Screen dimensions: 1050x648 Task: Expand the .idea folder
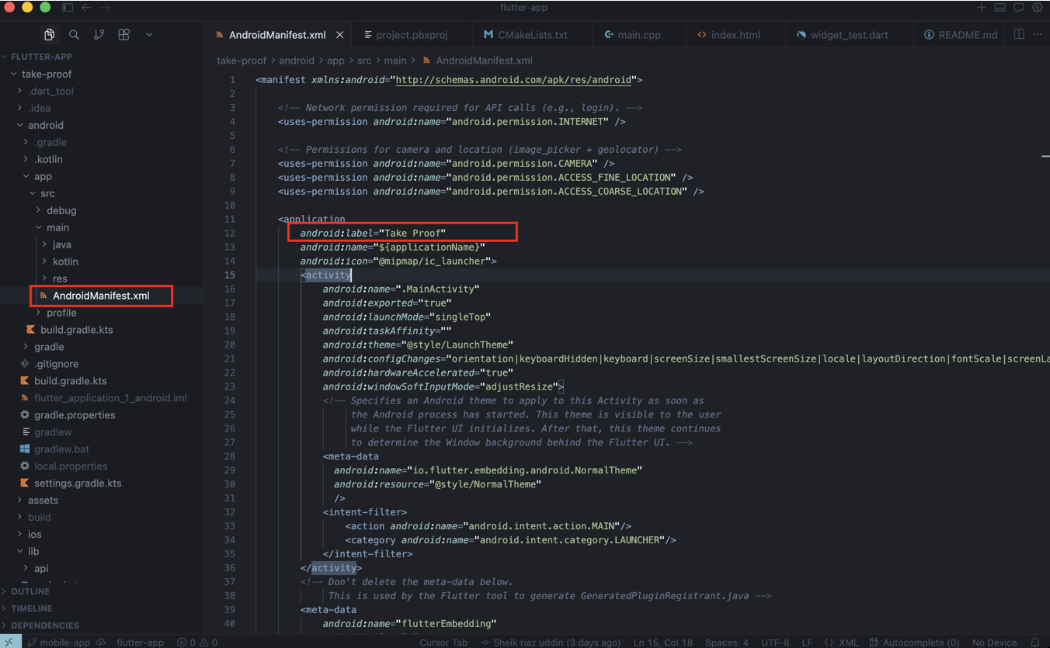point(102,108)
